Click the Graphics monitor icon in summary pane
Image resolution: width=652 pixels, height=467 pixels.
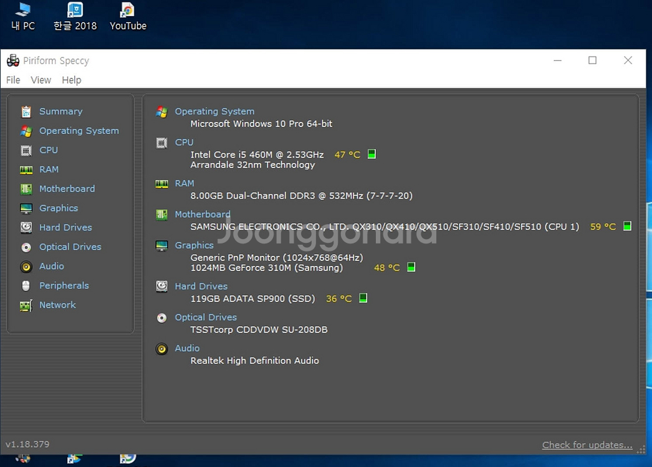pos(161,245)
